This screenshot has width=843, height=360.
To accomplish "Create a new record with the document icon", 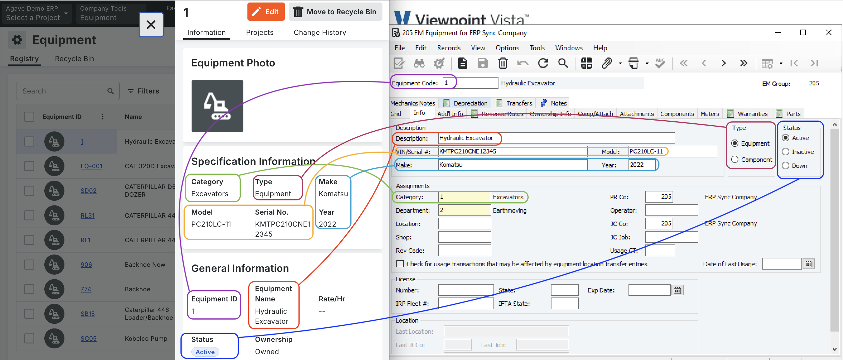I will (463, 63).
